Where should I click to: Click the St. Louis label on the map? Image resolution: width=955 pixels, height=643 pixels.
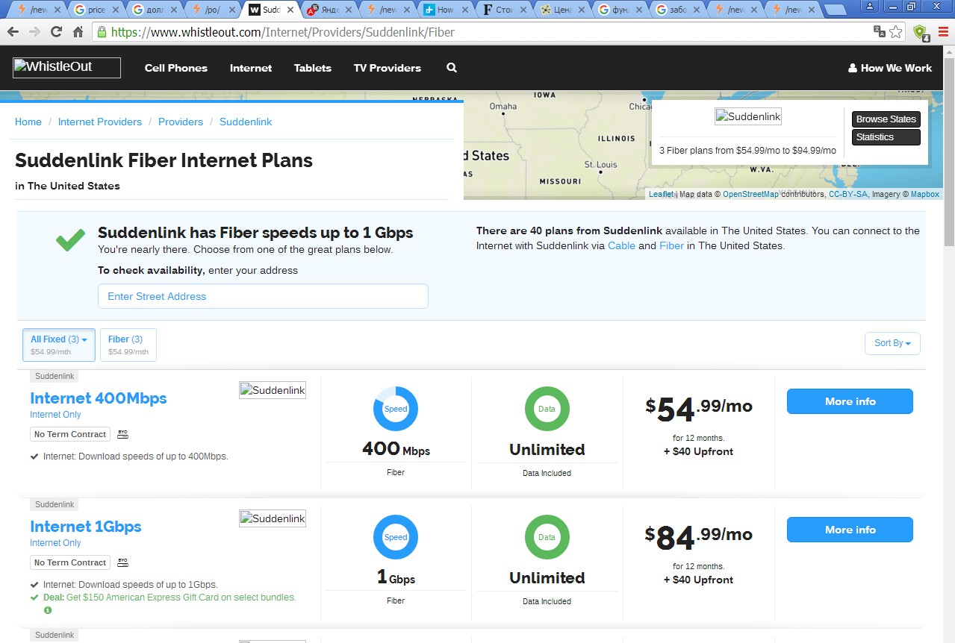point(600,164)
